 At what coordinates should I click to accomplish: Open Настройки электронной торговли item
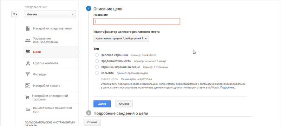coord(51,98)
